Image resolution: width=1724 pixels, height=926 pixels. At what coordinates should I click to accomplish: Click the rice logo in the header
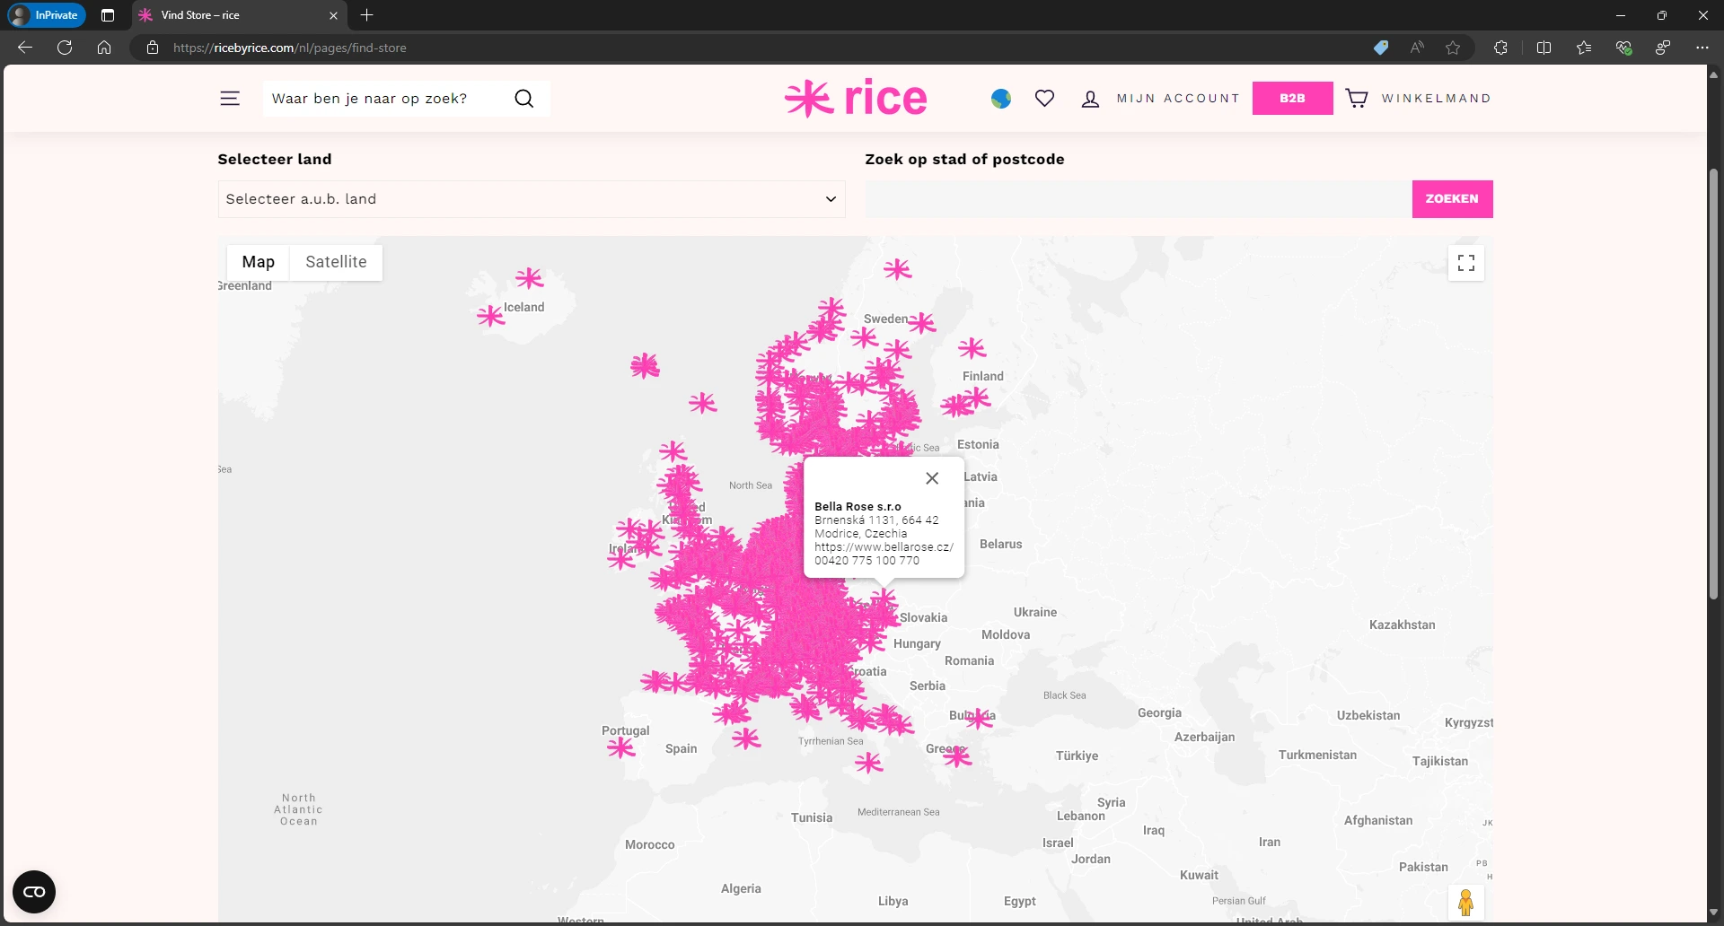point(855,97)
